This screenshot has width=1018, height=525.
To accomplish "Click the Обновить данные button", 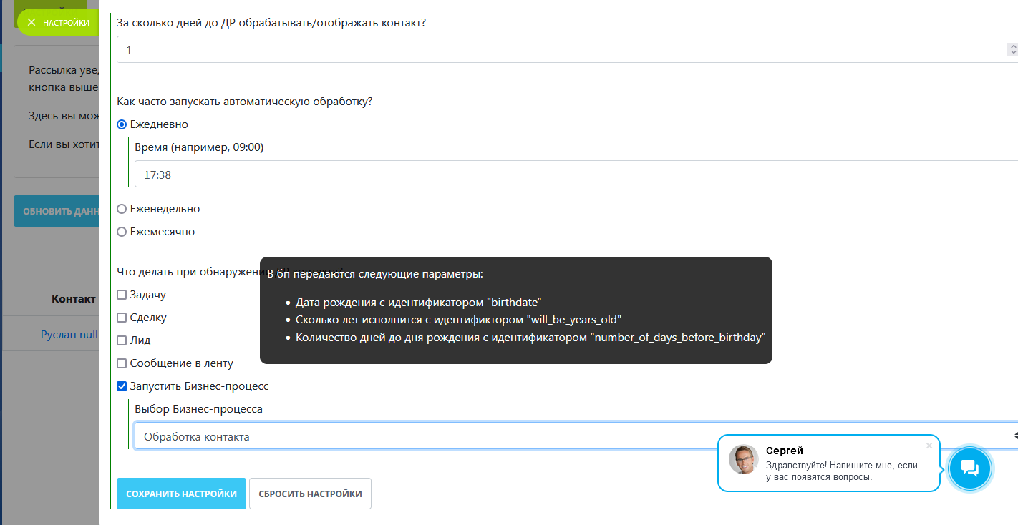I will [56, 212].
